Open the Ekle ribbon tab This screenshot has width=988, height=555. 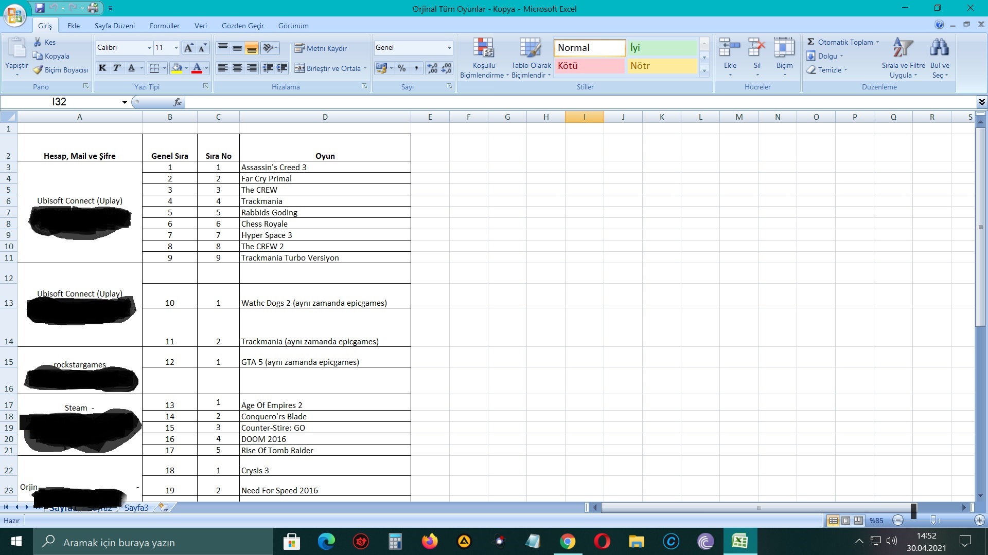point(74,26)
